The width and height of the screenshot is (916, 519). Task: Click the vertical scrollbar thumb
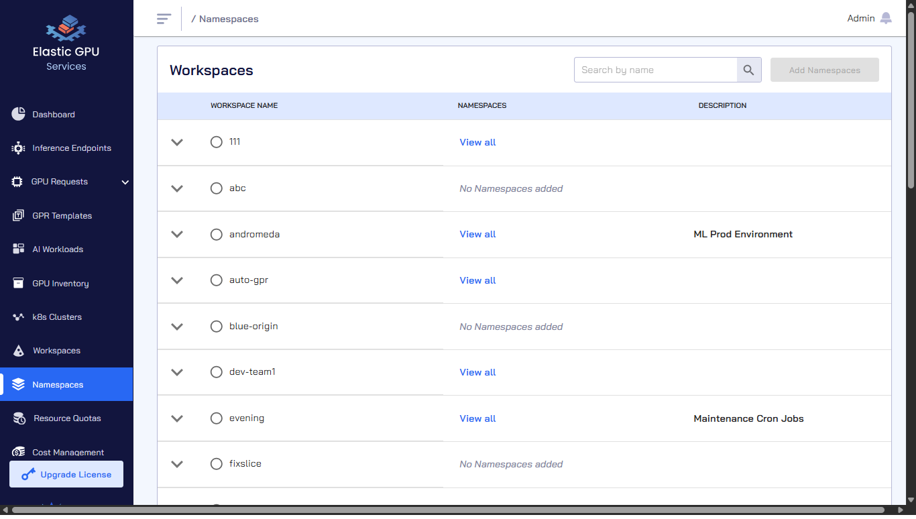pos(911,101)
